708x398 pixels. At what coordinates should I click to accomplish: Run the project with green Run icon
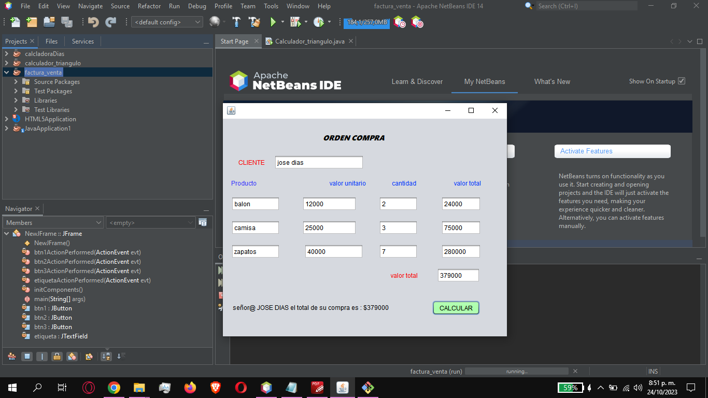click(x=273, y=22)
